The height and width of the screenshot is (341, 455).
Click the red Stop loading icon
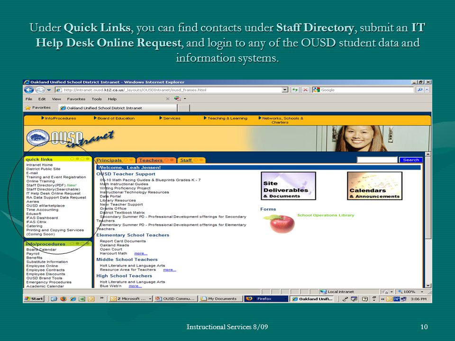pos(305,90)
